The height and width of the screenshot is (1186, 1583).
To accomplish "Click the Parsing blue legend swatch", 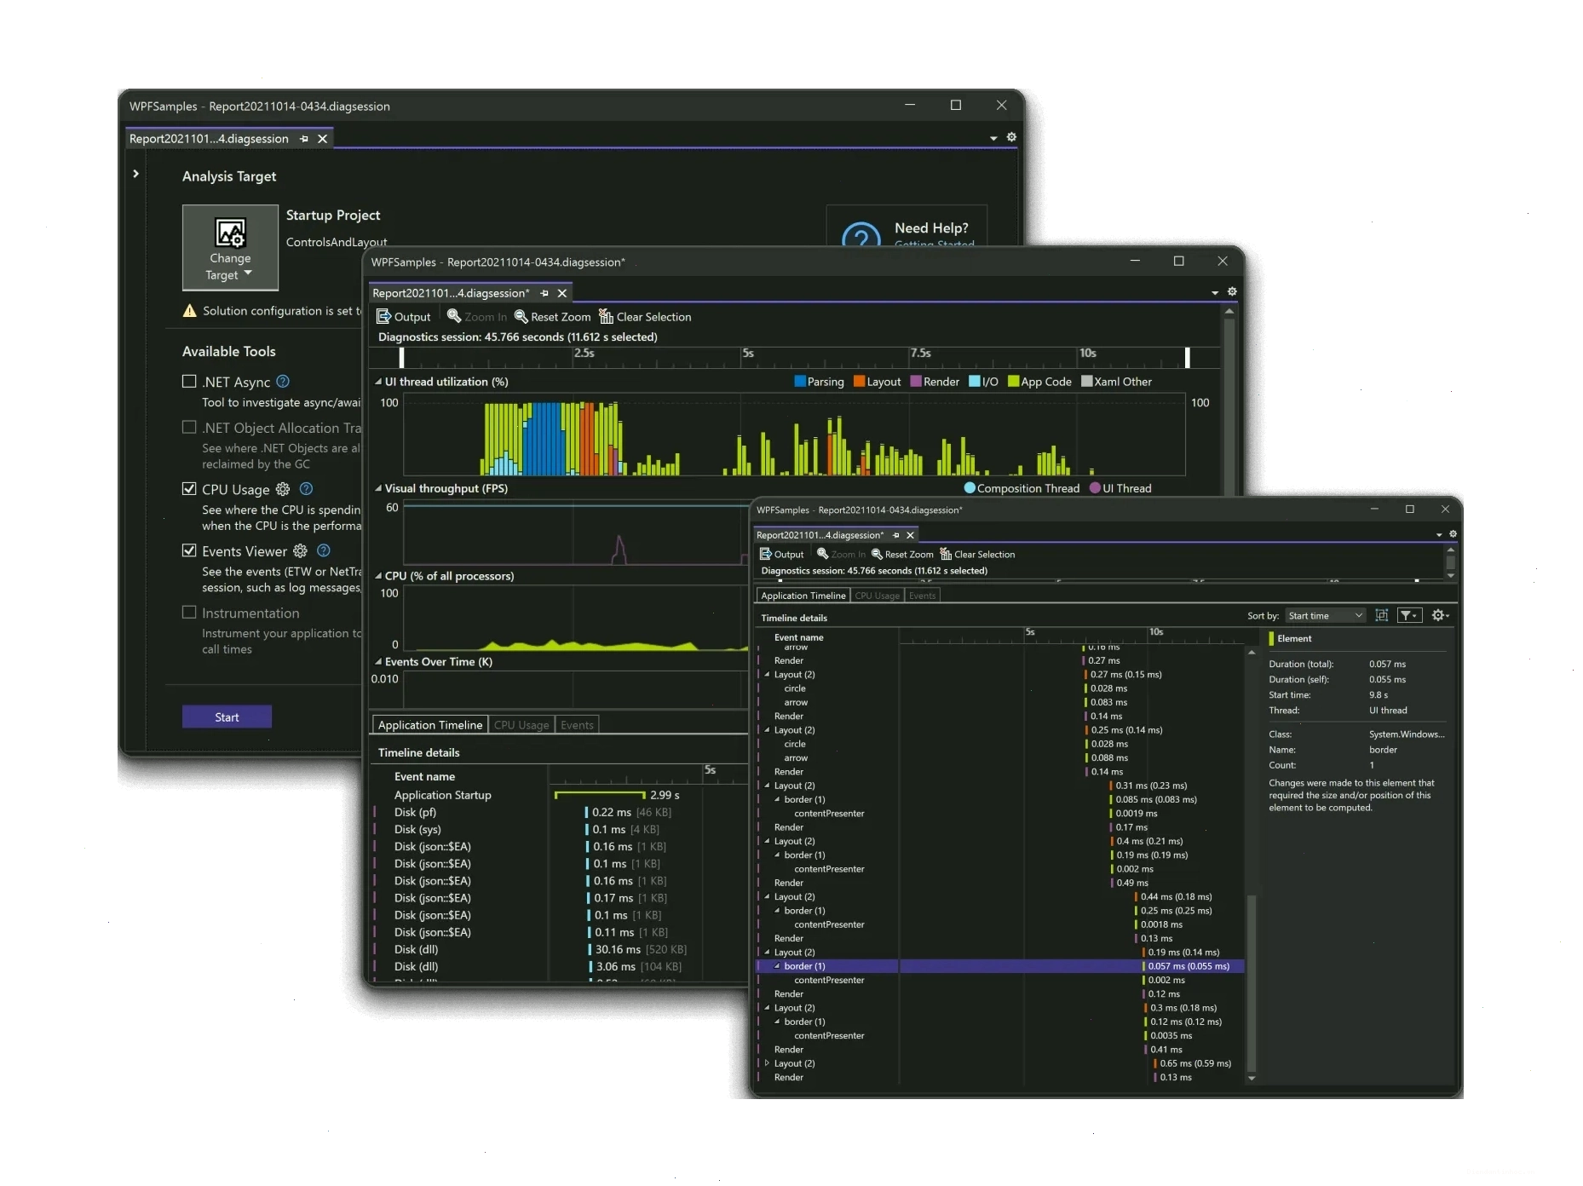I will (800, 382).
